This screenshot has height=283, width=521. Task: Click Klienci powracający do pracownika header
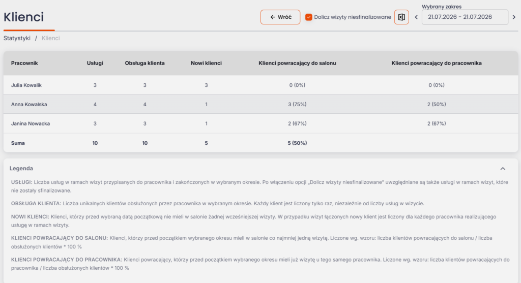(437, 63)
